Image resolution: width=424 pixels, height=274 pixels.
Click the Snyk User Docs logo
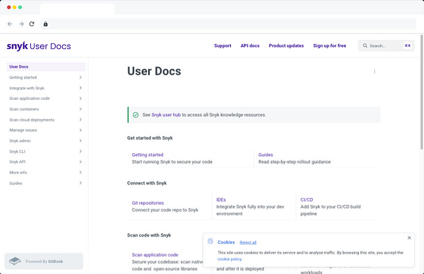[39, 46]
